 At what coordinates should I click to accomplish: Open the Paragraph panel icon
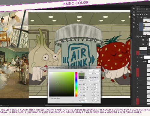pyautogui.click(x=134, y=23)
